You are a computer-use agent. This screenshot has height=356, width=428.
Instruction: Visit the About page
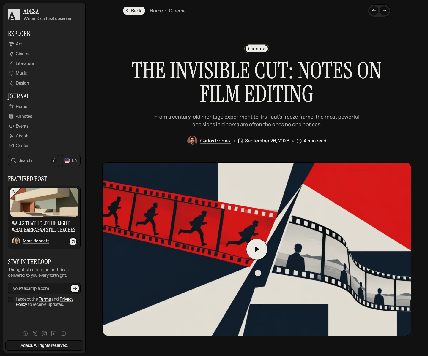pos(21,136)
